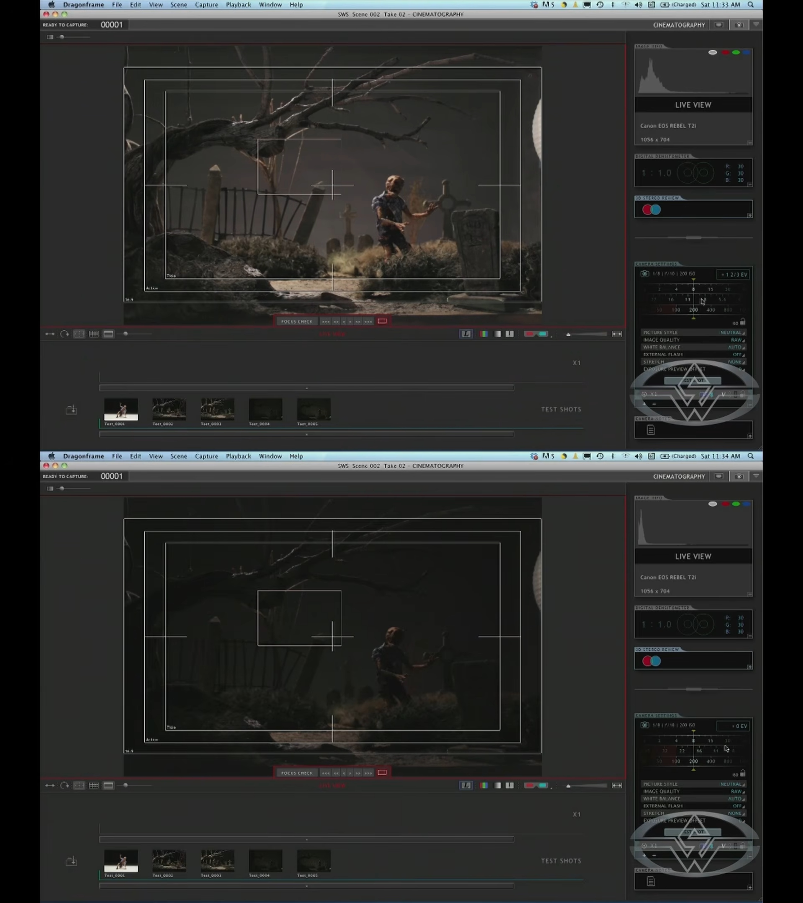Viewport: 803px width, 903px height.
Task: Open Playback menu in 11:34 AM menu bar
Action: (238, 456)
